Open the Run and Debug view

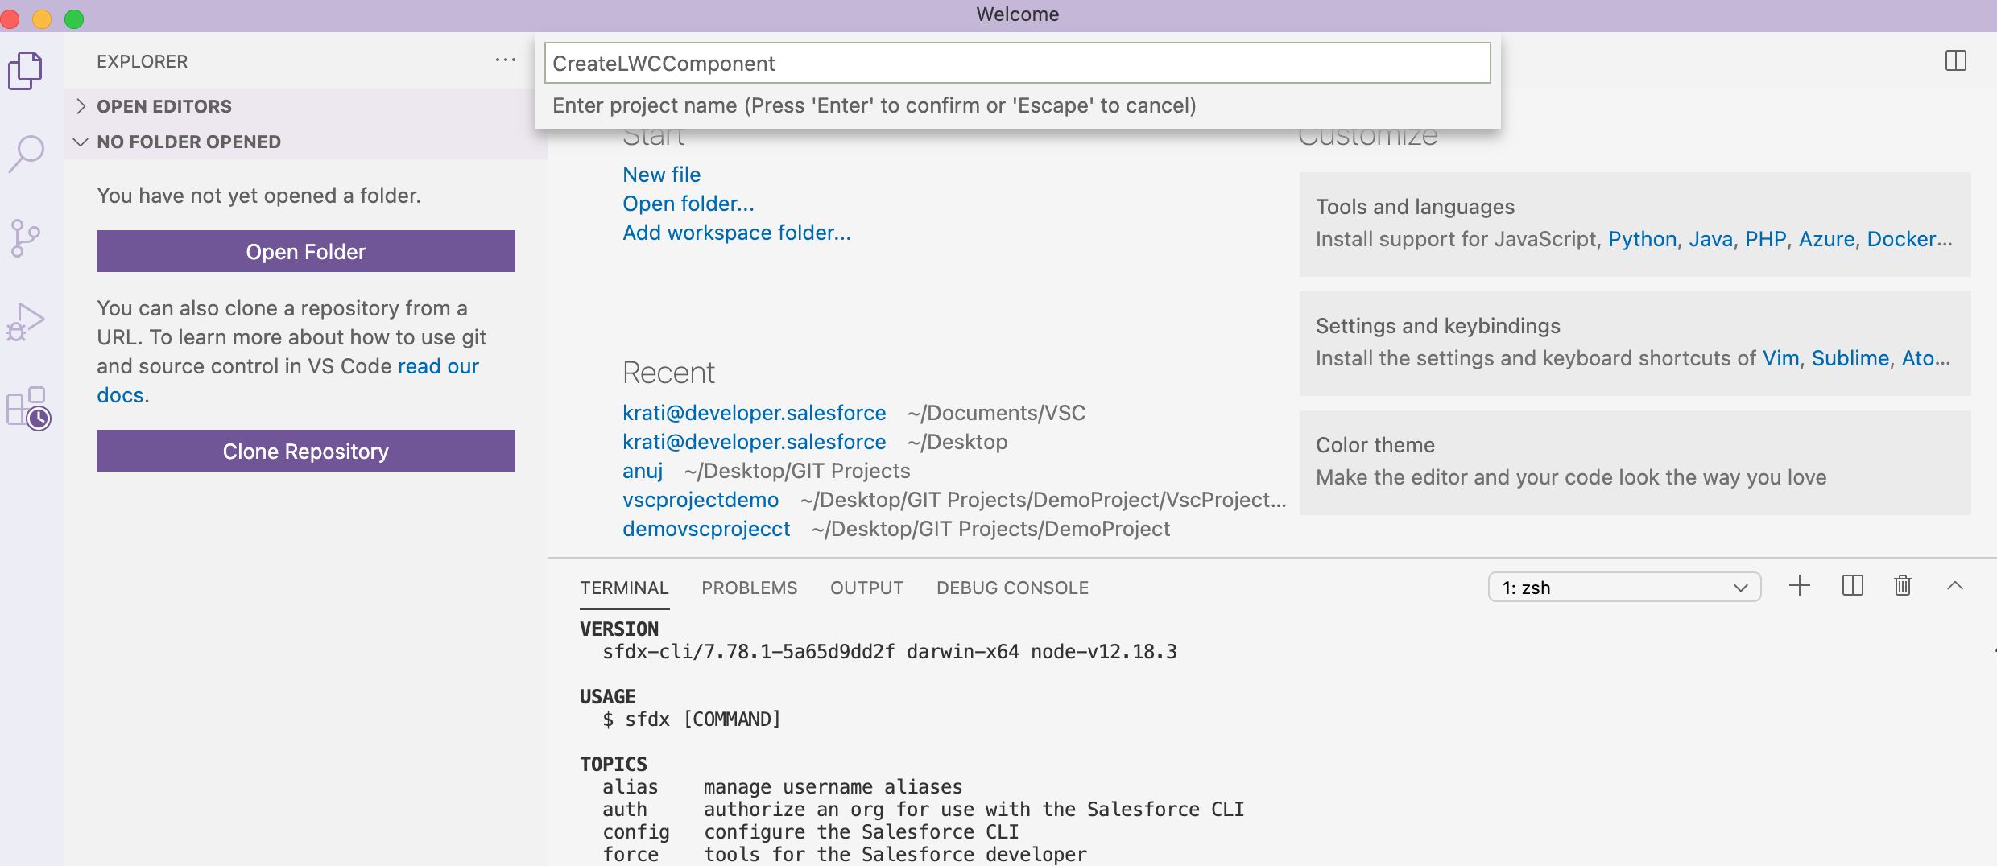[26, 322]
